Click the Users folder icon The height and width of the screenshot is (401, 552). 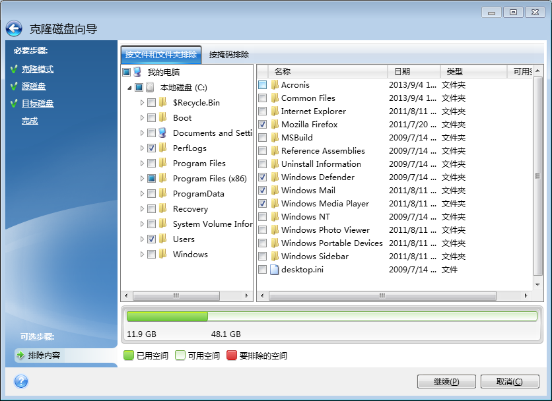[x=162, y=239]
